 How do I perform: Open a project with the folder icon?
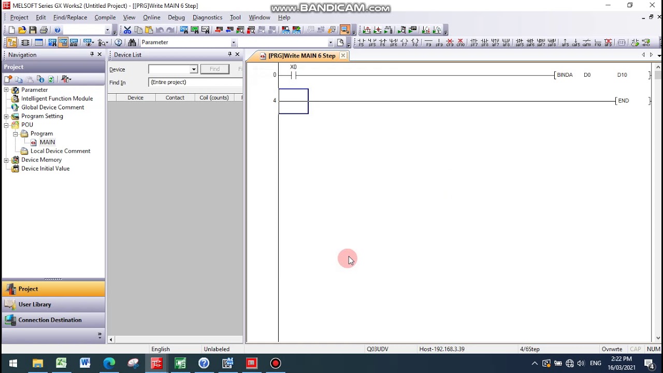[22, 30]
